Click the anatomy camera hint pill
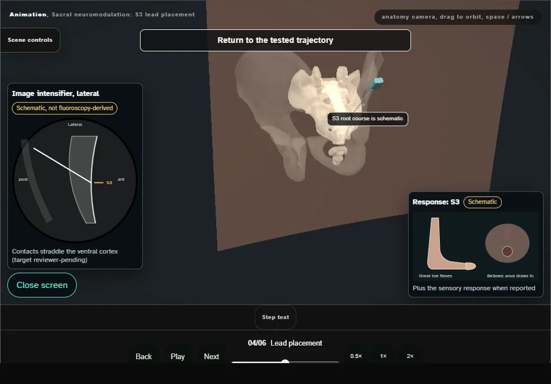The image size is (551, 384). (457, 17)
